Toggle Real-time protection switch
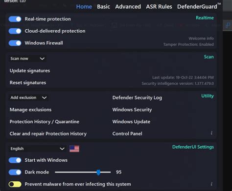 point(15,19)
